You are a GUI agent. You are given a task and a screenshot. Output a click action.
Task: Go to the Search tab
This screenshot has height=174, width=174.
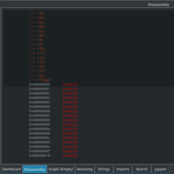pos(142,169)
